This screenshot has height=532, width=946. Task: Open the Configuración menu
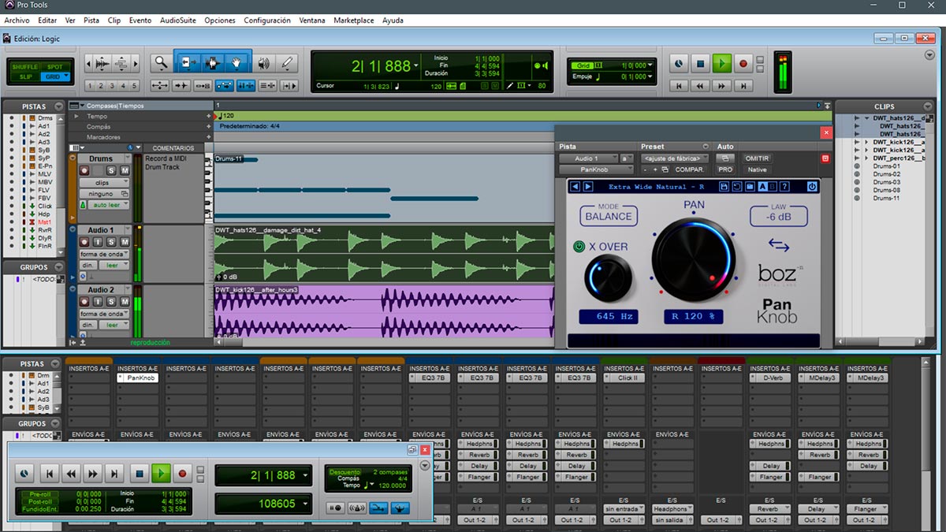pyautogui.click(x=266, y=20)
